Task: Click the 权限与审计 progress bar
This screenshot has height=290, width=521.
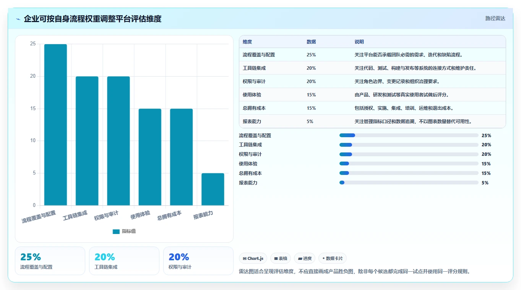Action: pyautogui.click(x=409, y=154)
